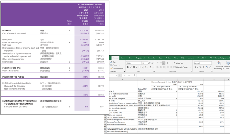Screen dimensions: 231x134
Task: Open the Calibri font name dropdown
Action: [140, 63]
